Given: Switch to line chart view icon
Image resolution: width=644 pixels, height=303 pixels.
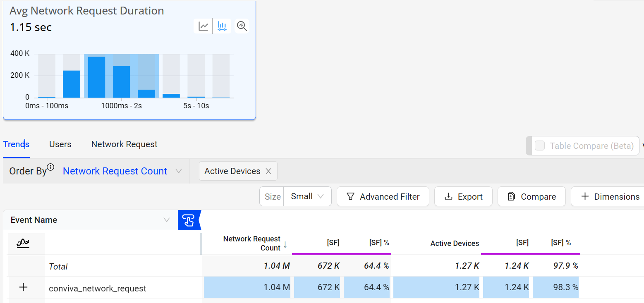Looking at the screenshot, I should (203, 26).
